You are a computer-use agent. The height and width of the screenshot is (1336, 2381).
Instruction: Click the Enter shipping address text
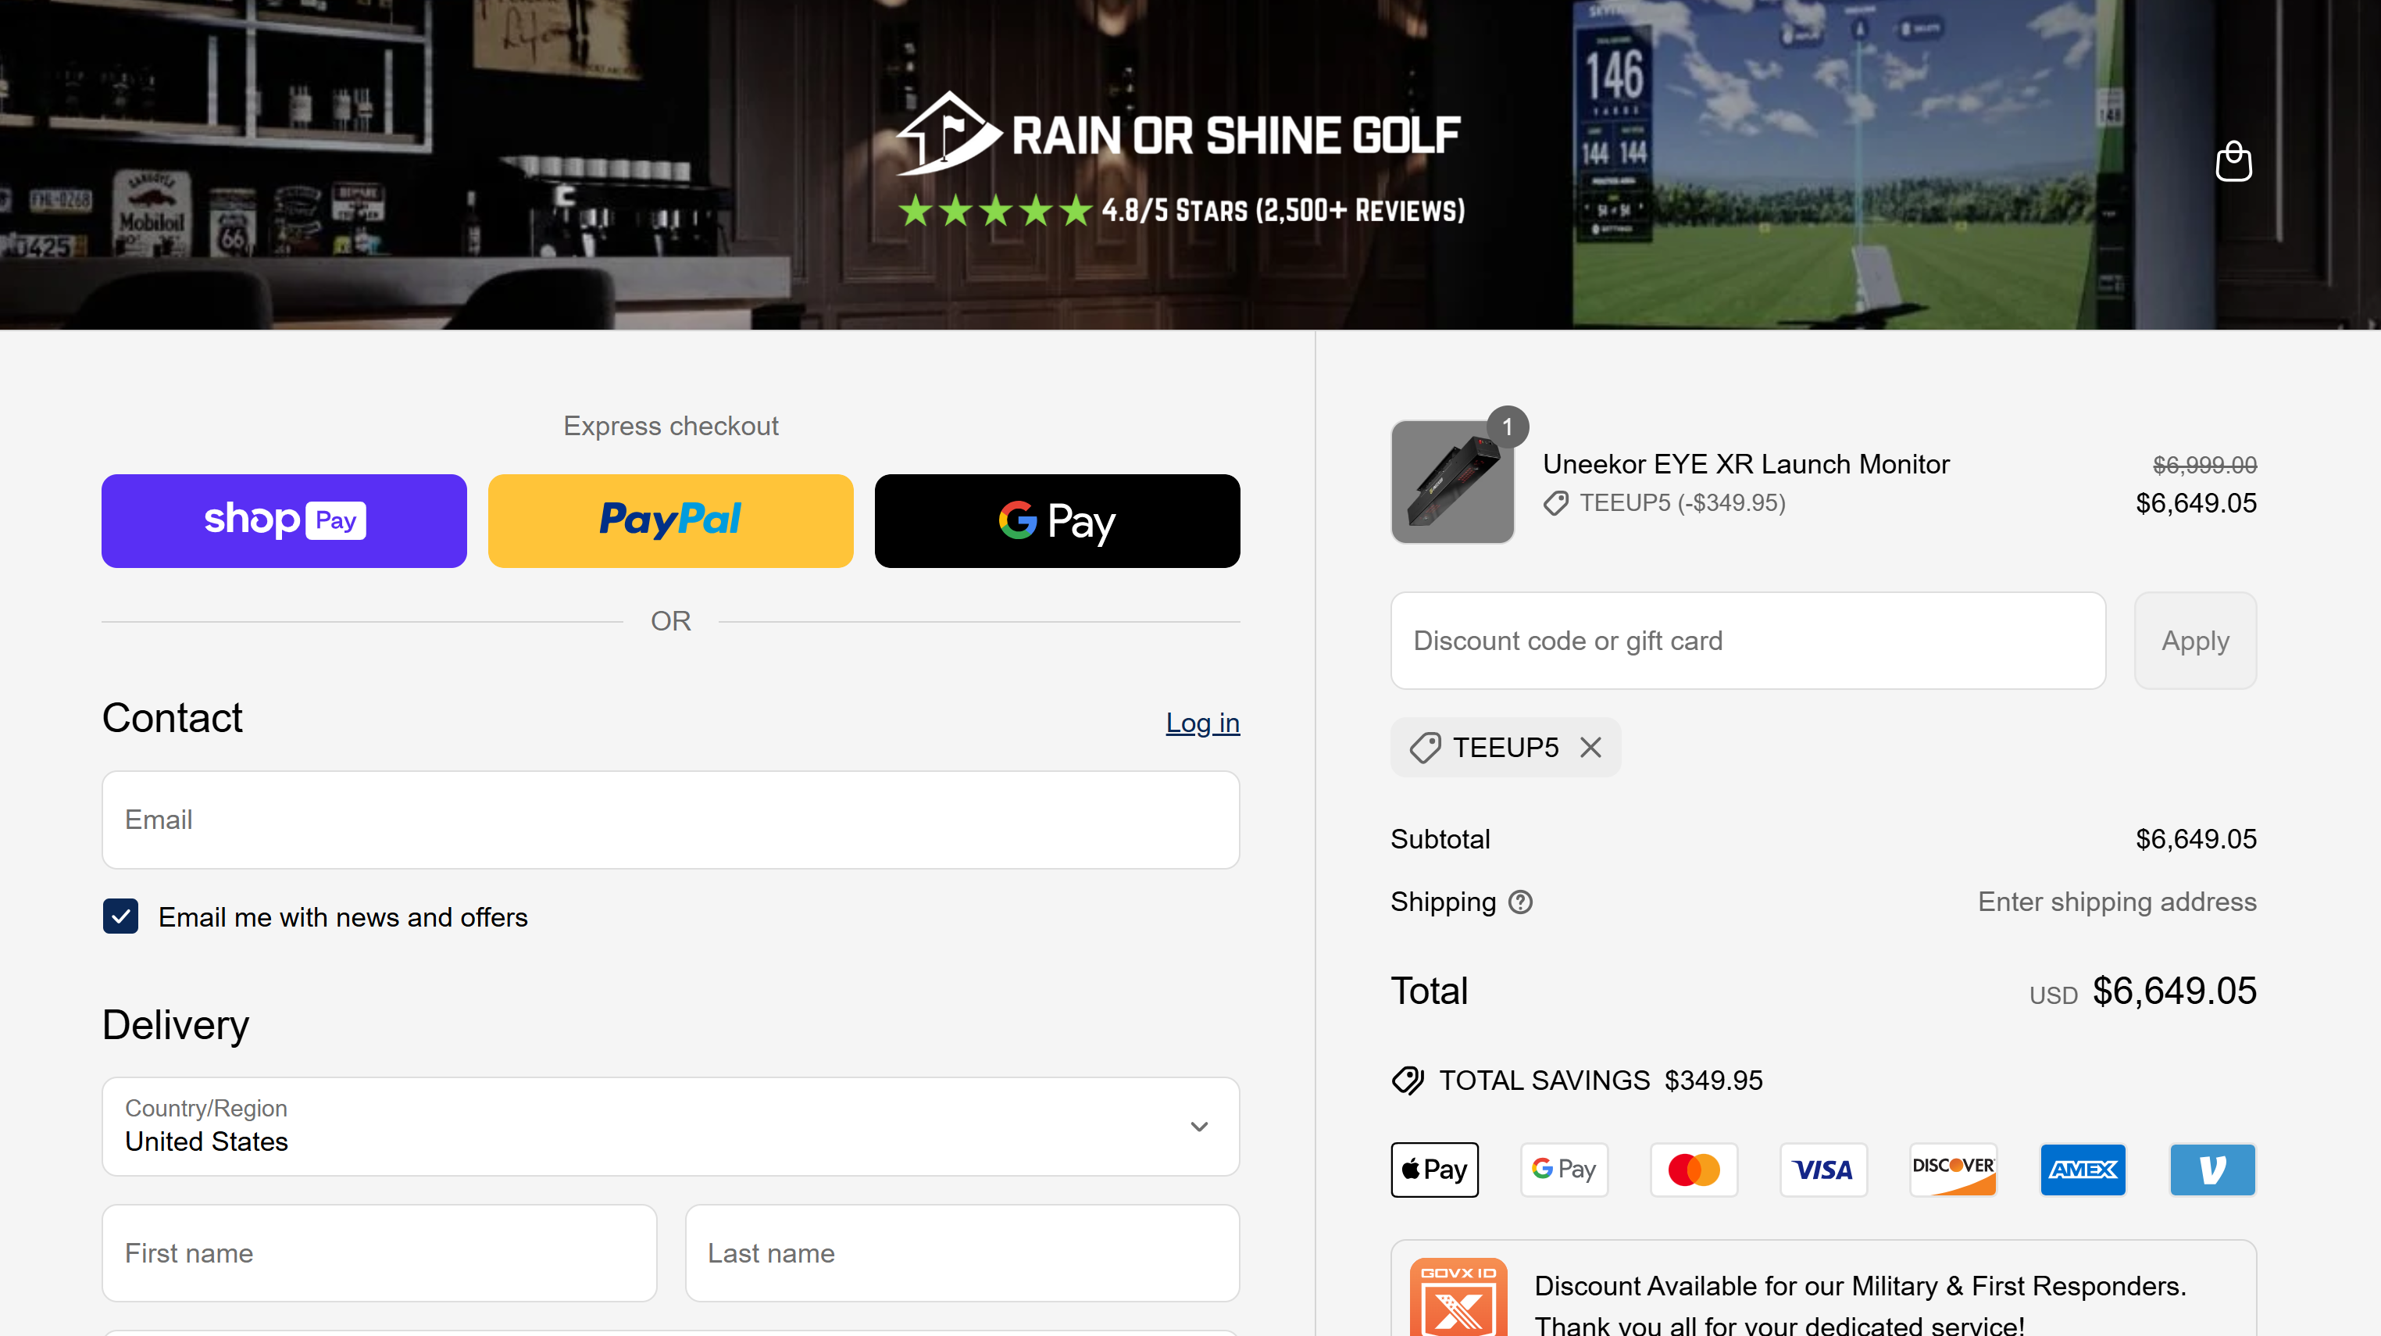pos(2117,902)
